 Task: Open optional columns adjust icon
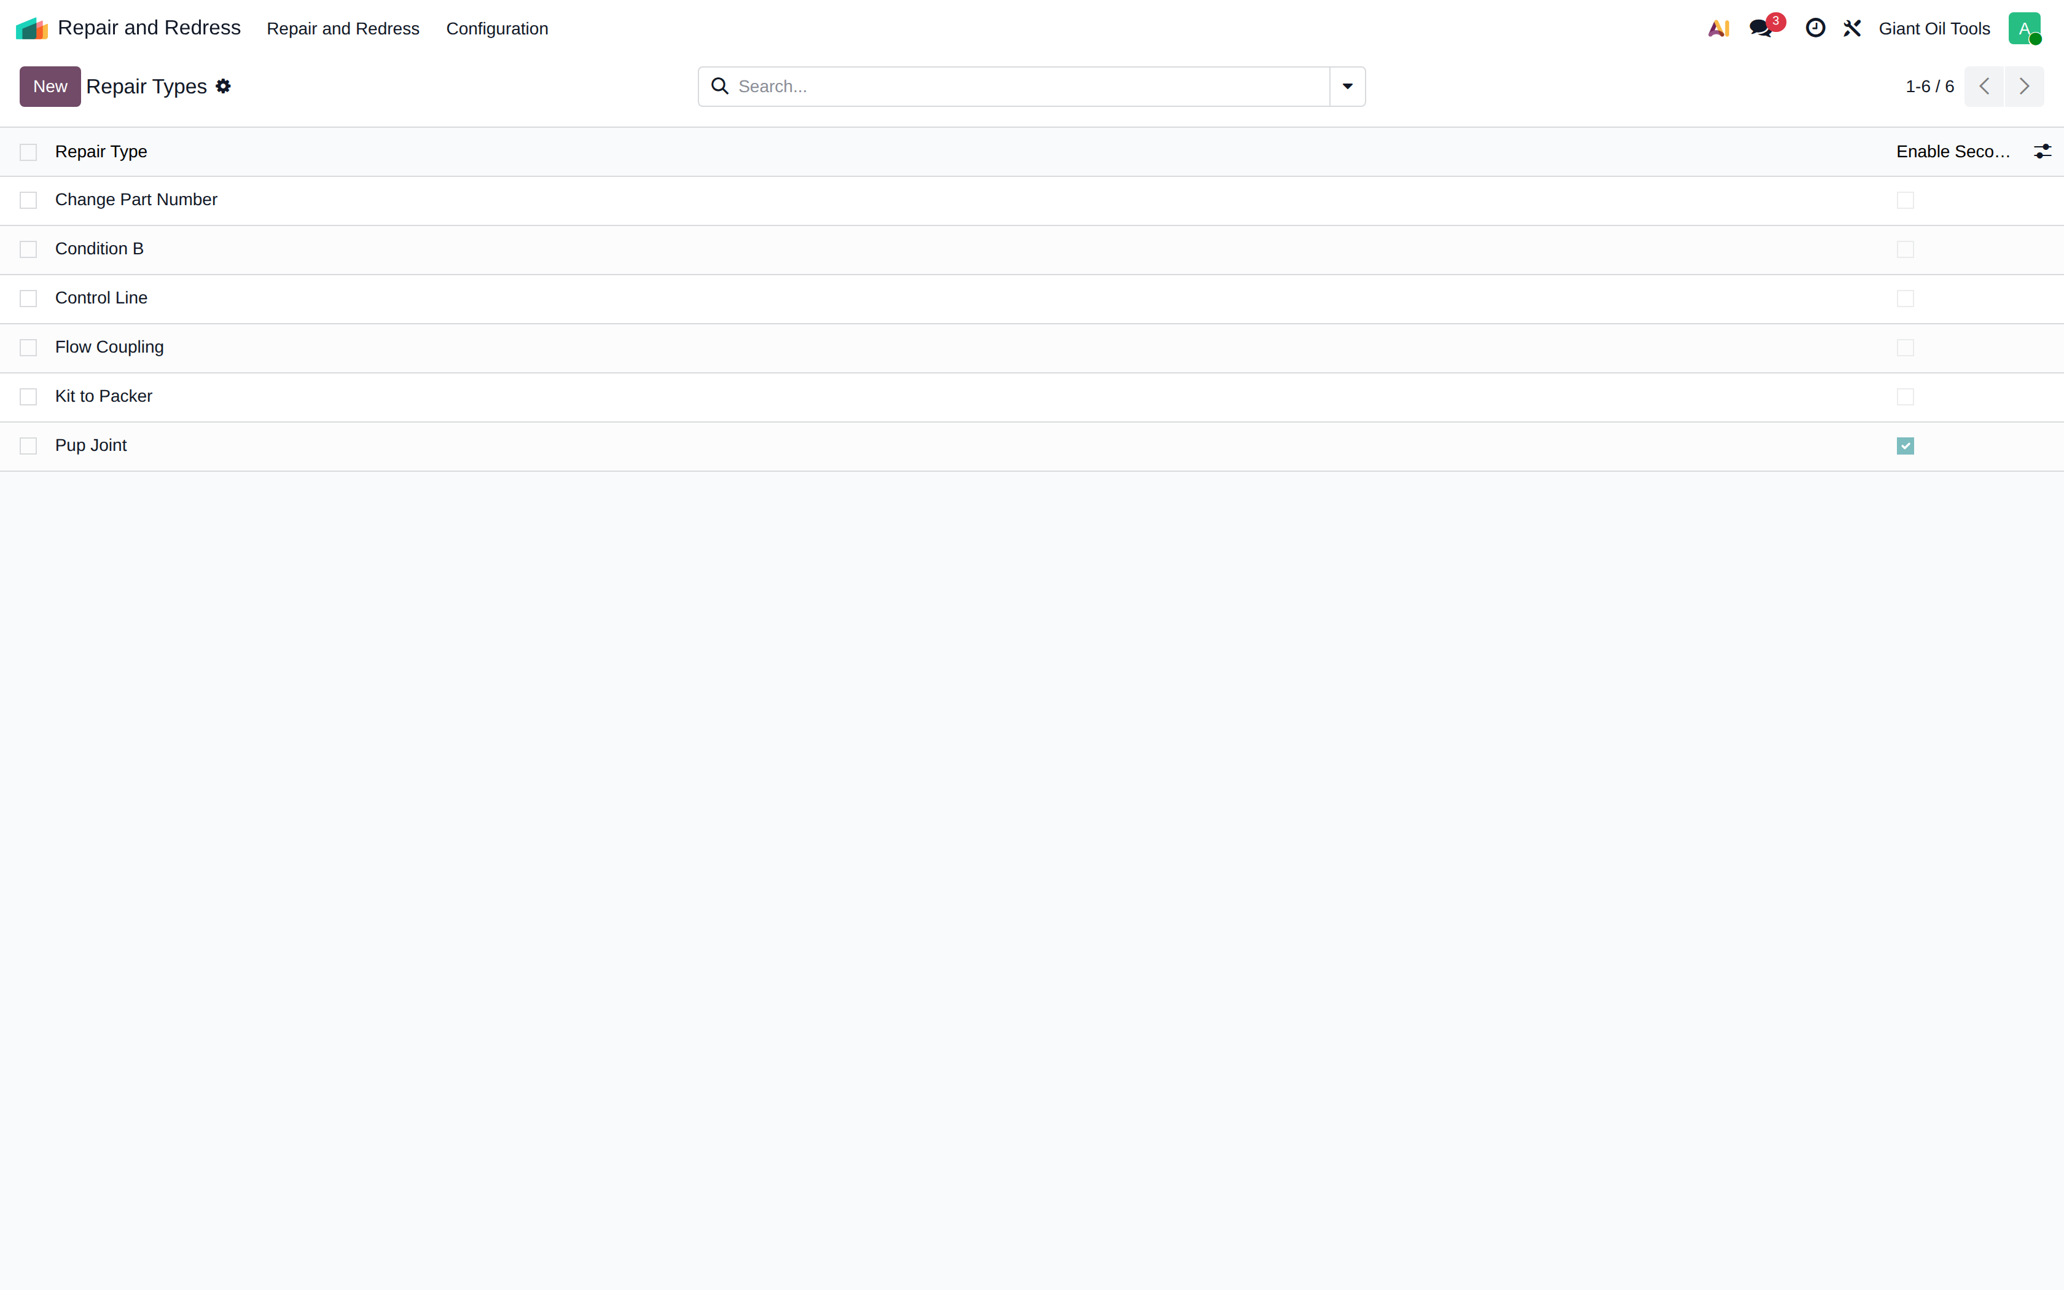2042,152
